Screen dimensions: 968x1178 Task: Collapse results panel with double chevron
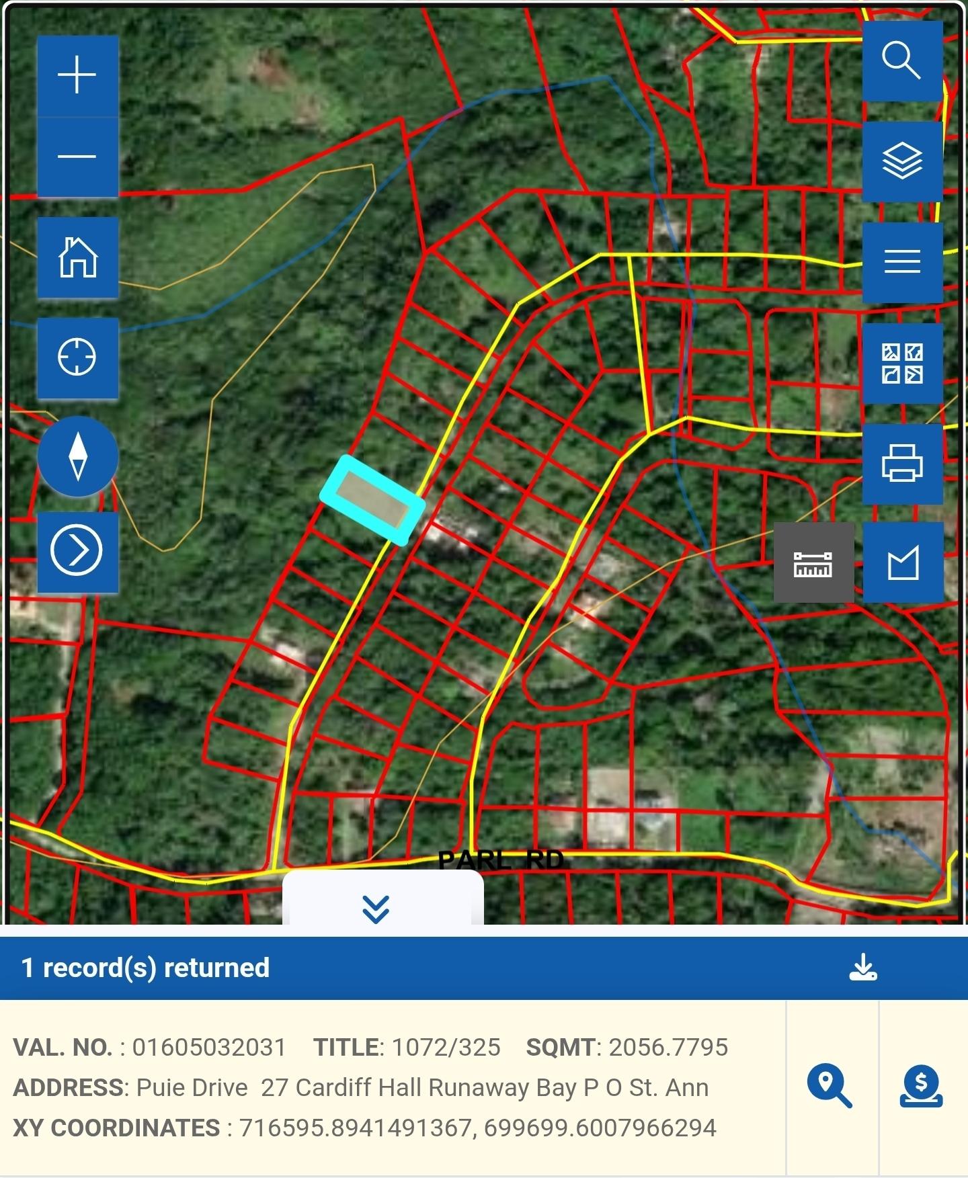tap(376, 909)
